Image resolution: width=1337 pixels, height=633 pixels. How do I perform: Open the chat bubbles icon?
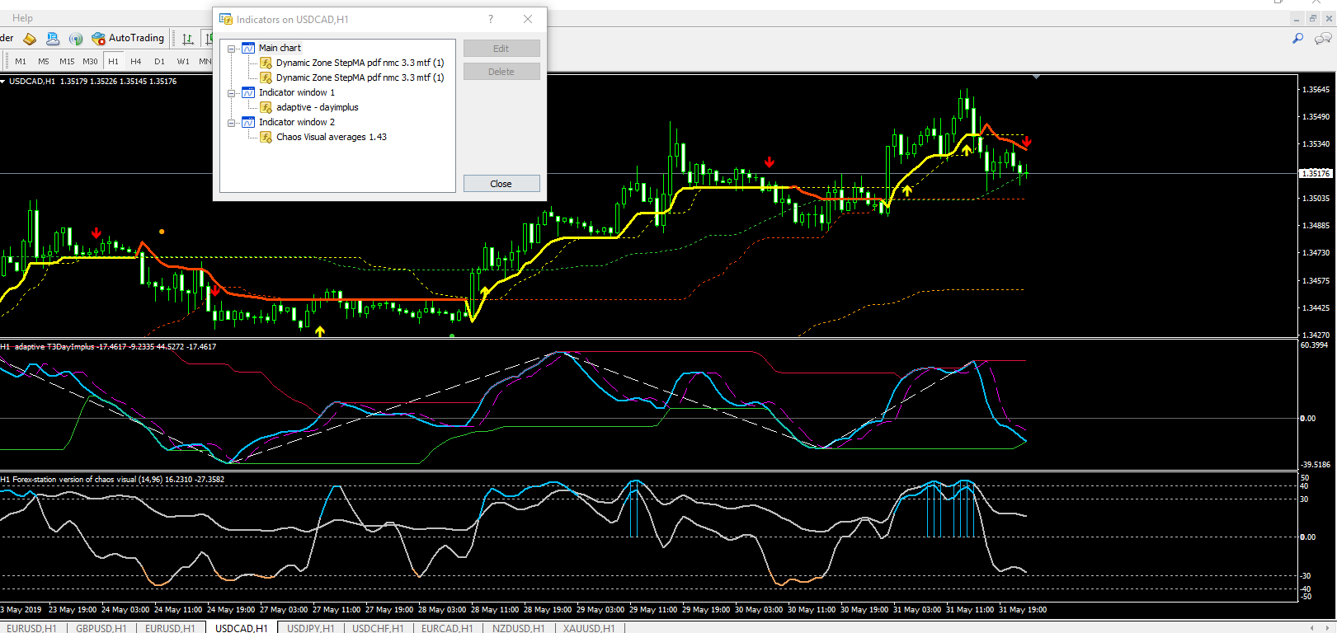click(x=1323, y=39)
